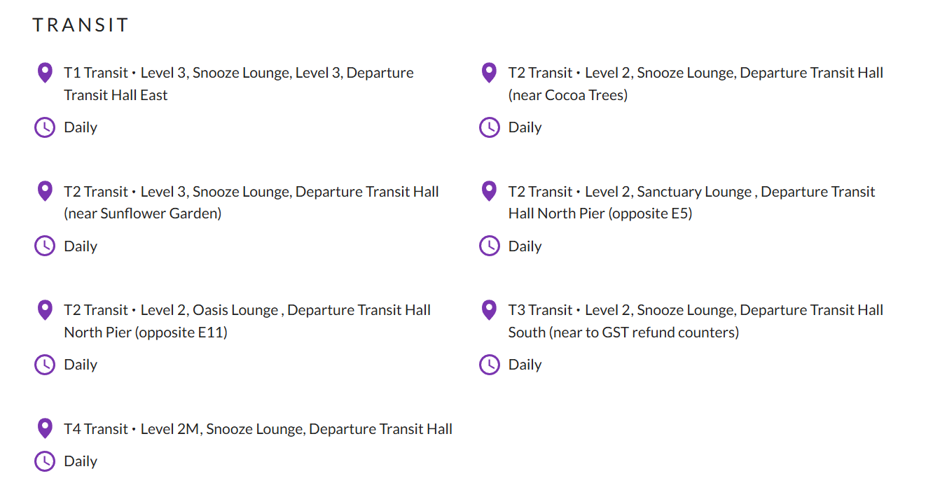Click Daily hours text under T3 Transit
Viewport: 926px width, 490px height.
[x=525, y=365]
